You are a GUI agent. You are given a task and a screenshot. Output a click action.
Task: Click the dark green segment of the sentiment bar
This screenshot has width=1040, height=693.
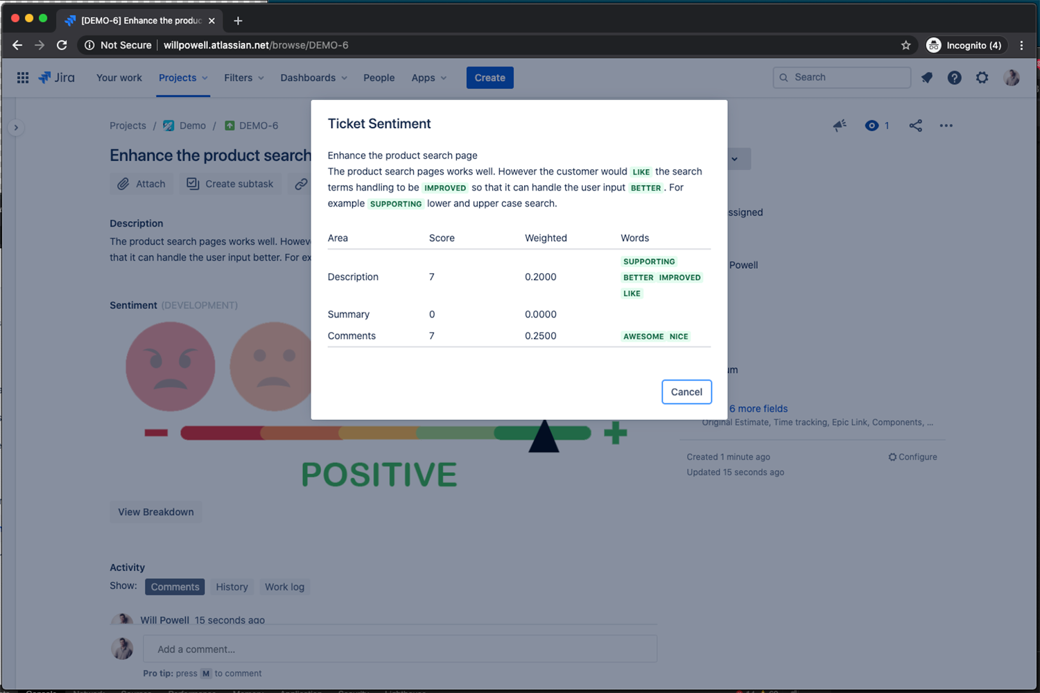coord(542,433)
